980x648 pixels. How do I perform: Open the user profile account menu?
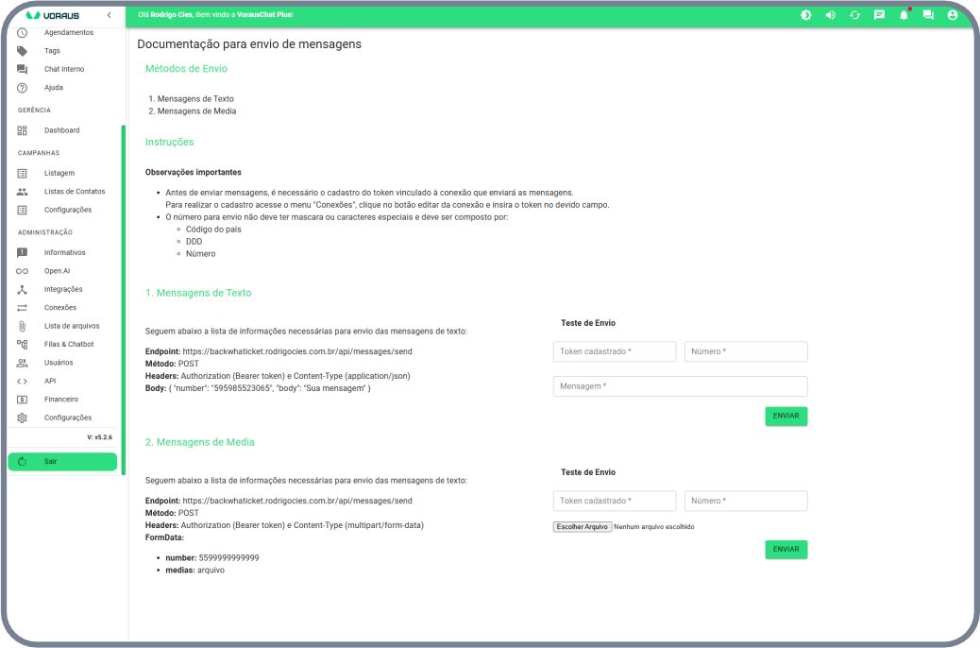953,15
